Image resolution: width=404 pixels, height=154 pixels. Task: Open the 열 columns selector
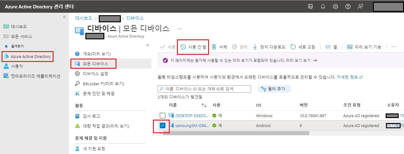[331, 47]
